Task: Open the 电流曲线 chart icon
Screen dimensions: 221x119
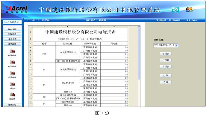Action: 12,62
